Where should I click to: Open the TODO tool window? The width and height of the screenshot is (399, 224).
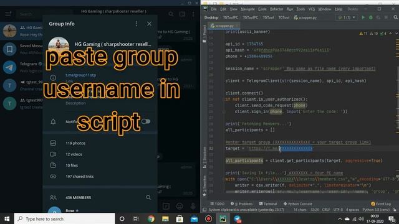pos(218,203)
